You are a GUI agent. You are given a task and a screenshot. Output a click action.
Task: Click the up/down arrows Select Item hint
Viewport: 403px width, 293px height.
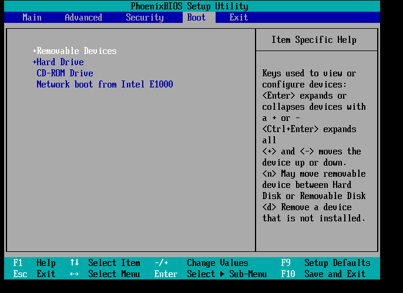(x=105, y=263)
